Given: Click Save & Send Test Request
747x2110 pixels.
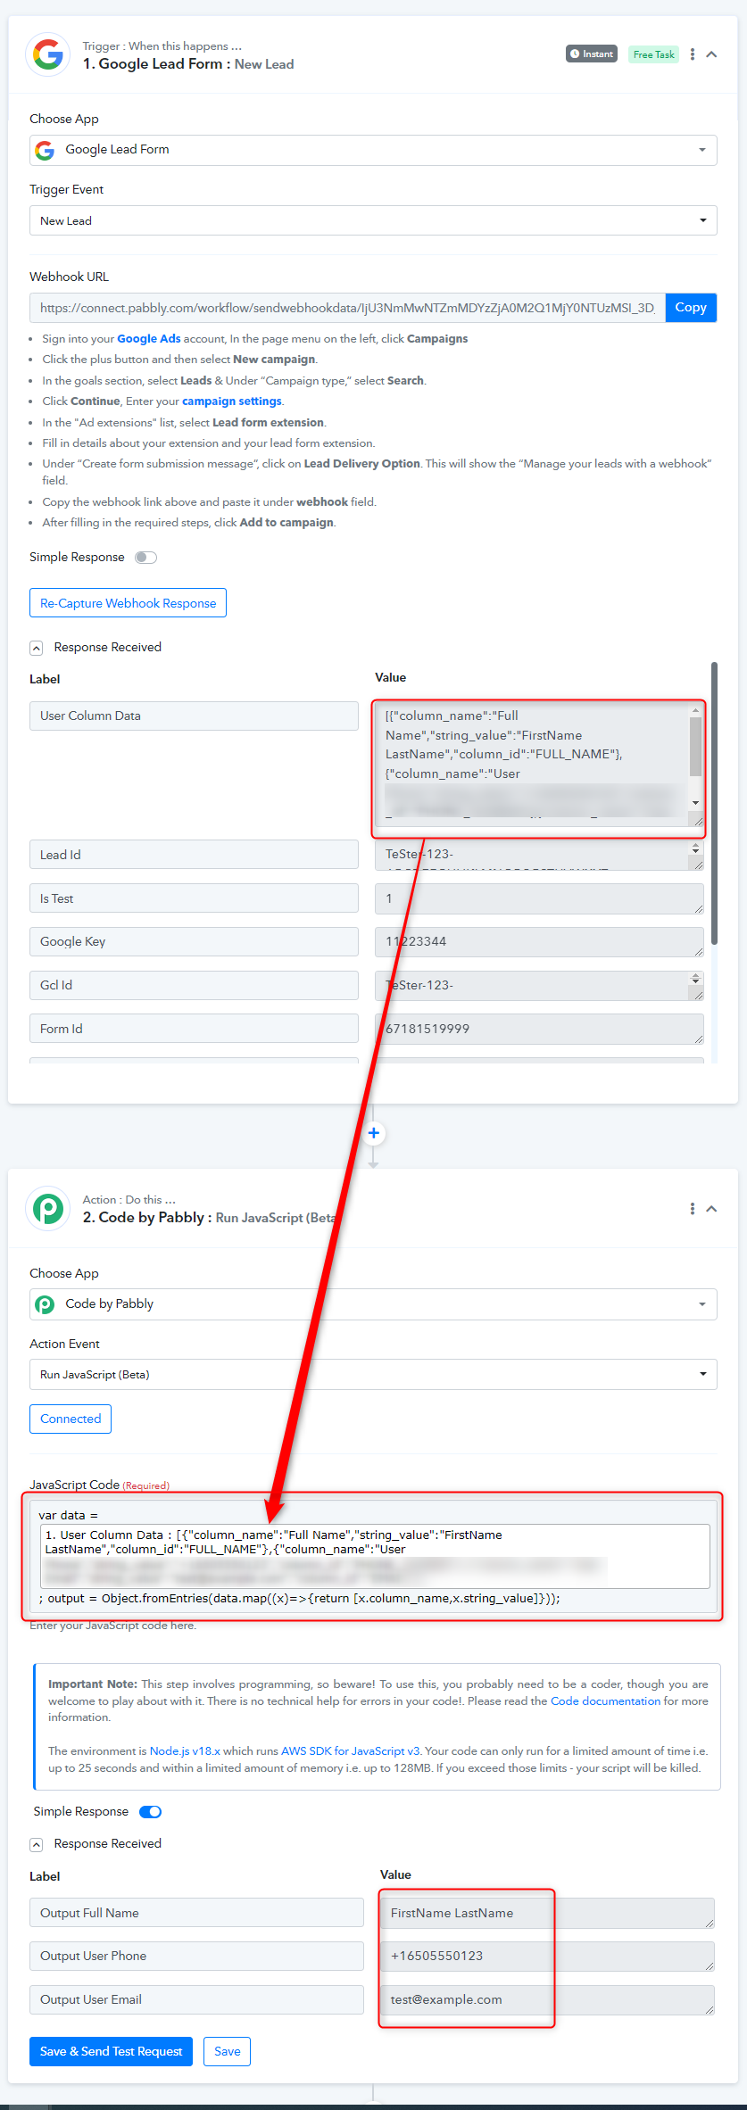Looking at the screenshot, I should coord(111,2051).
